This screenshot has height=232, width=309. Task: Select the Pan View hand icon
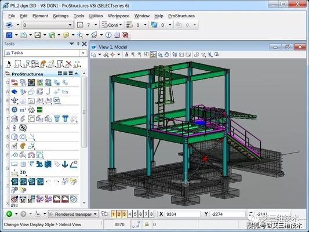(167, 55)
